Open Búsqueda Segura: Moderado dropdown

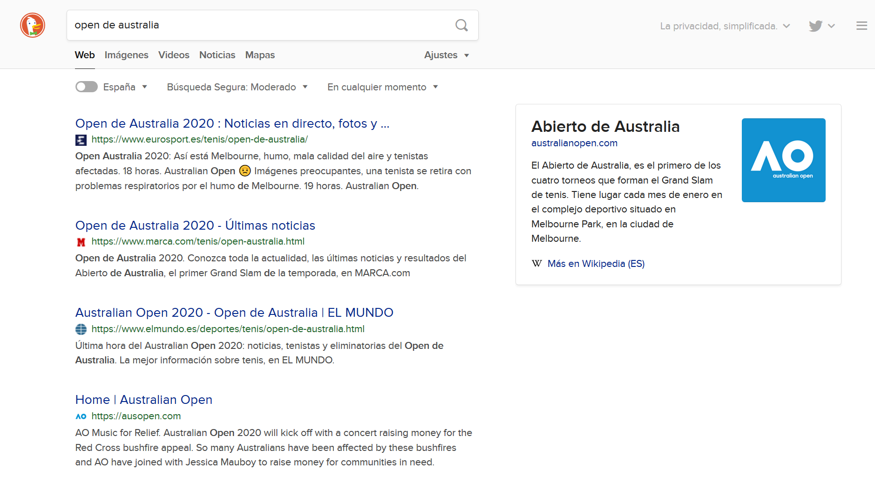(x=237, y=87)
